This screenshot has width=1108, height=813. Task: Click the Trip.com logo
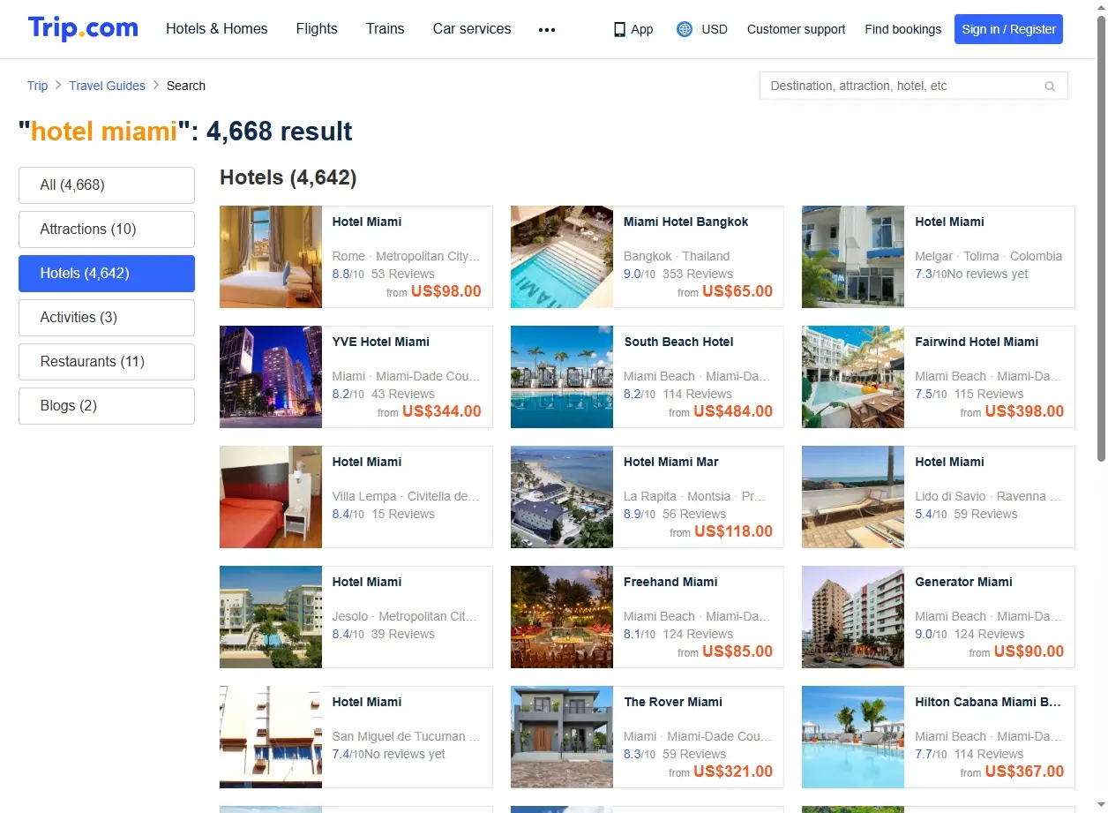(x=83, y=28)
